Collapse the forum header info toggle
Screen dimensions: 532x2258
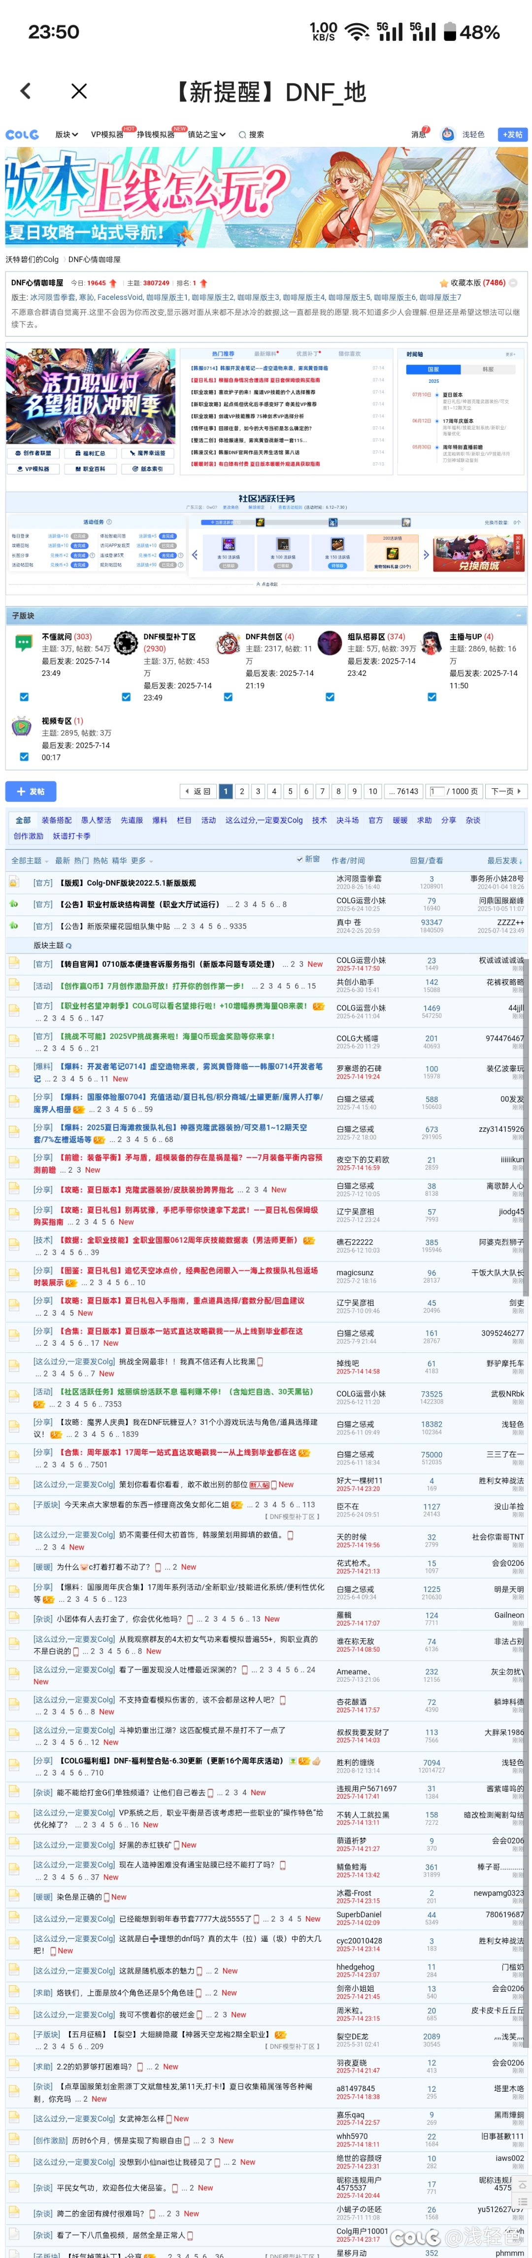click(513, 283)
